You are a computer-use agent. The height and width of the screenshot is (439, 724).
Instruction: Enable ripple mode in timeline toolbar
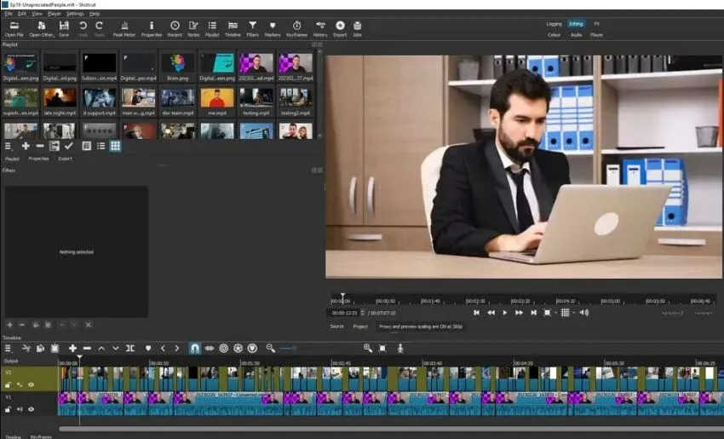pyautogui.click(x=223, y=348)
